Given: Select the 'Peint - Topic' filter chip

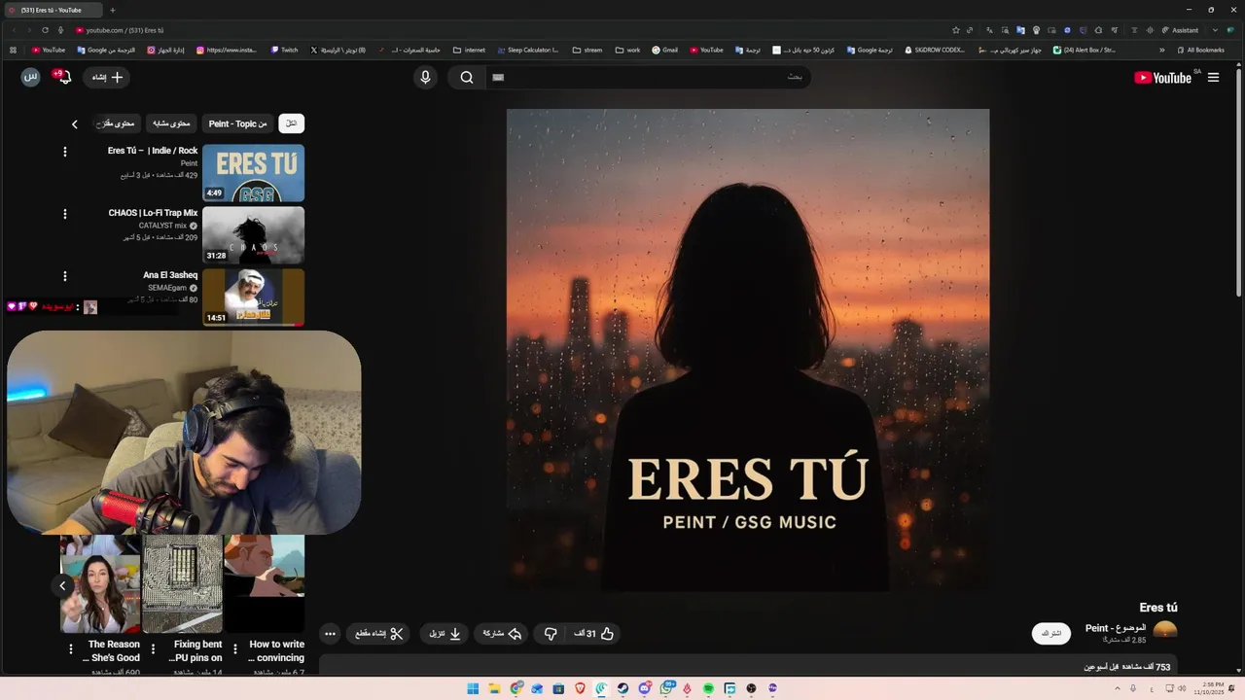Looking at the screenshot, I should 237,123.
